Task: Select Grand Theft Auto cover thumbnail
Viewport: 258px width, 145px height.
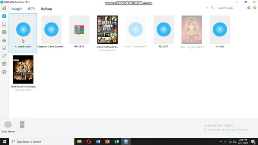Action: (x=108, y=29)
